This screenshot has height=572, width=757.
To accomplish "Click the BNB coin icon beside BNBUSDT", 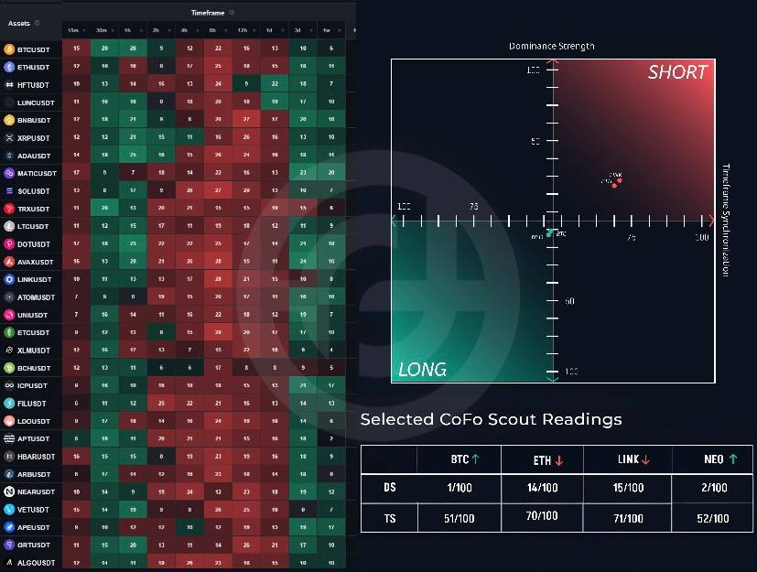I will (9, 120).
